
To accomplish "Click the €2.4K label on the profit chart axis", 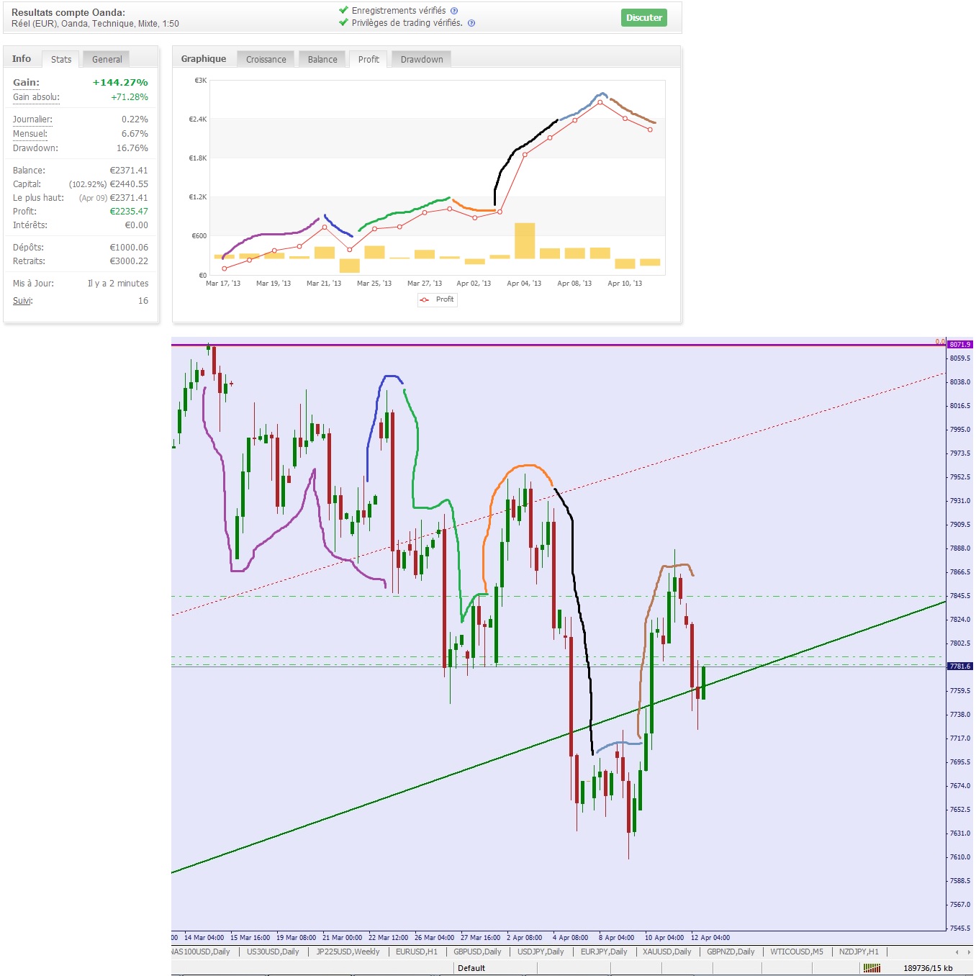I will pos(198,119).
